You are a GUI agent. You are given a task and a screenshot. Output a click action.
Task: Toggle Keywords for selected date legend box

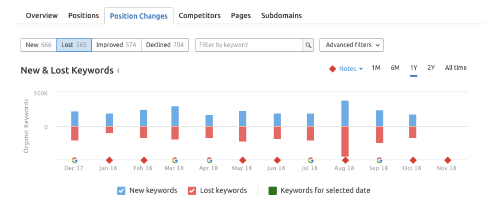click(x=273, y=191)
